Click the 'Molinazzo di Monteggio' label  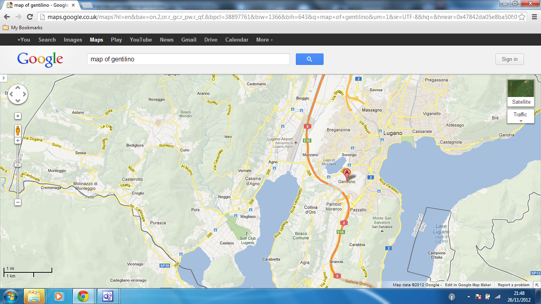pos(85,186)
